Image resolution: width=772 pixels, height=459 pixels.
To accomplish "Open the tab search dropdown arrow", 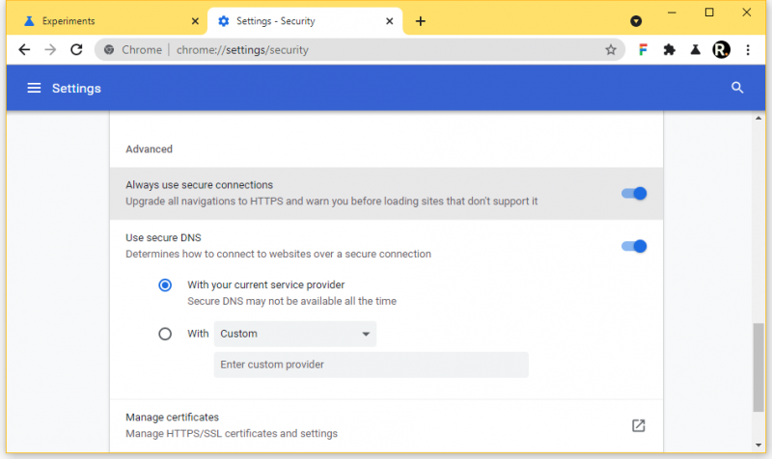I will [636, 21].
